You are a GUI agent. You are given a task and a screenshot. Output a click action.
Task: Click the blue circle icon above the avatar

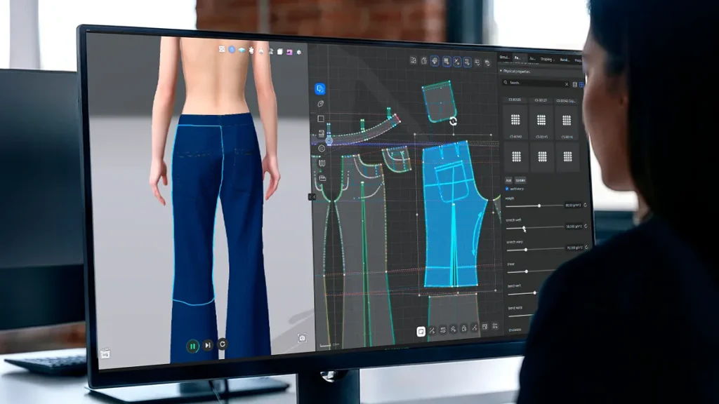[x=232, y=50]
